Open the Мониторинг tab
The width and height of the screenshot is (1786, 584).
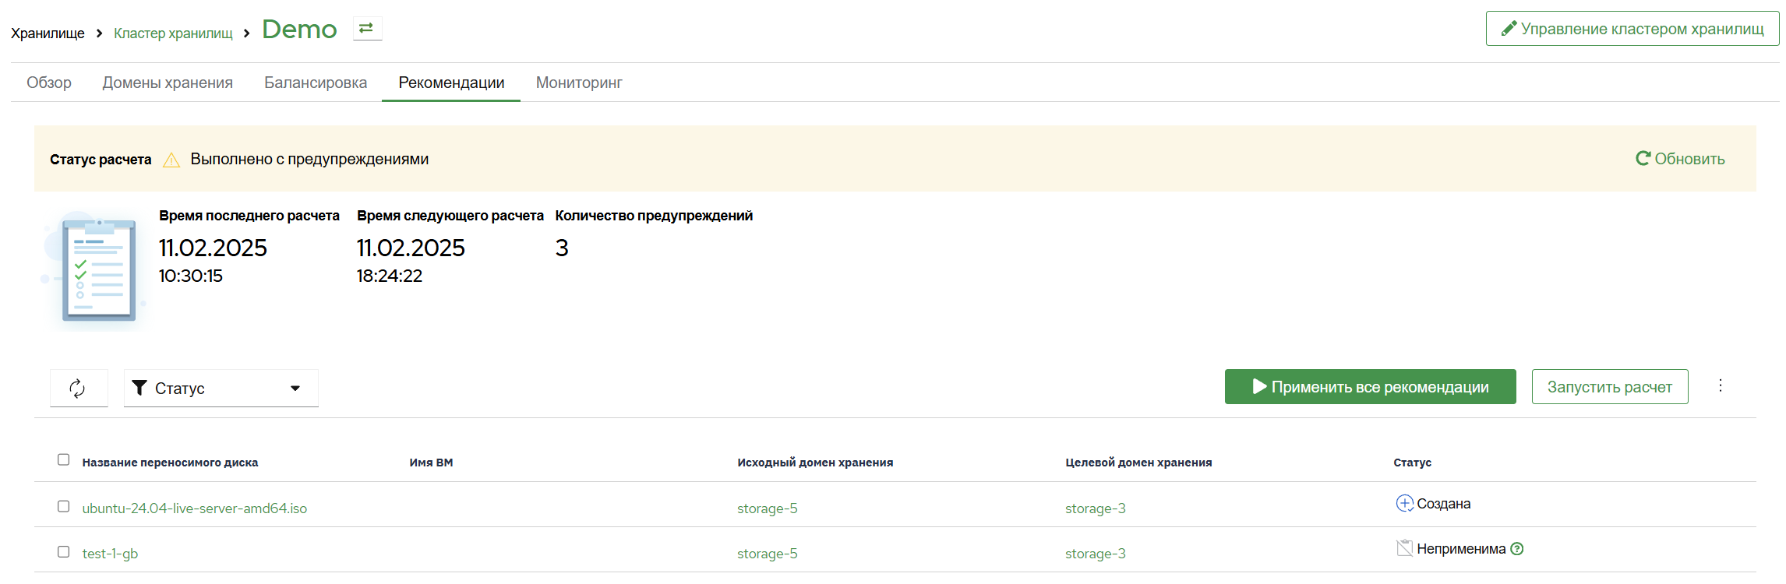(x=579, y=83)
